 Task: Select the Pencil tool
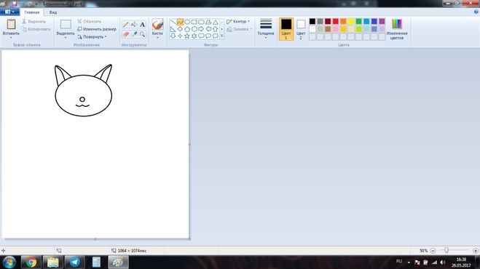126,25
